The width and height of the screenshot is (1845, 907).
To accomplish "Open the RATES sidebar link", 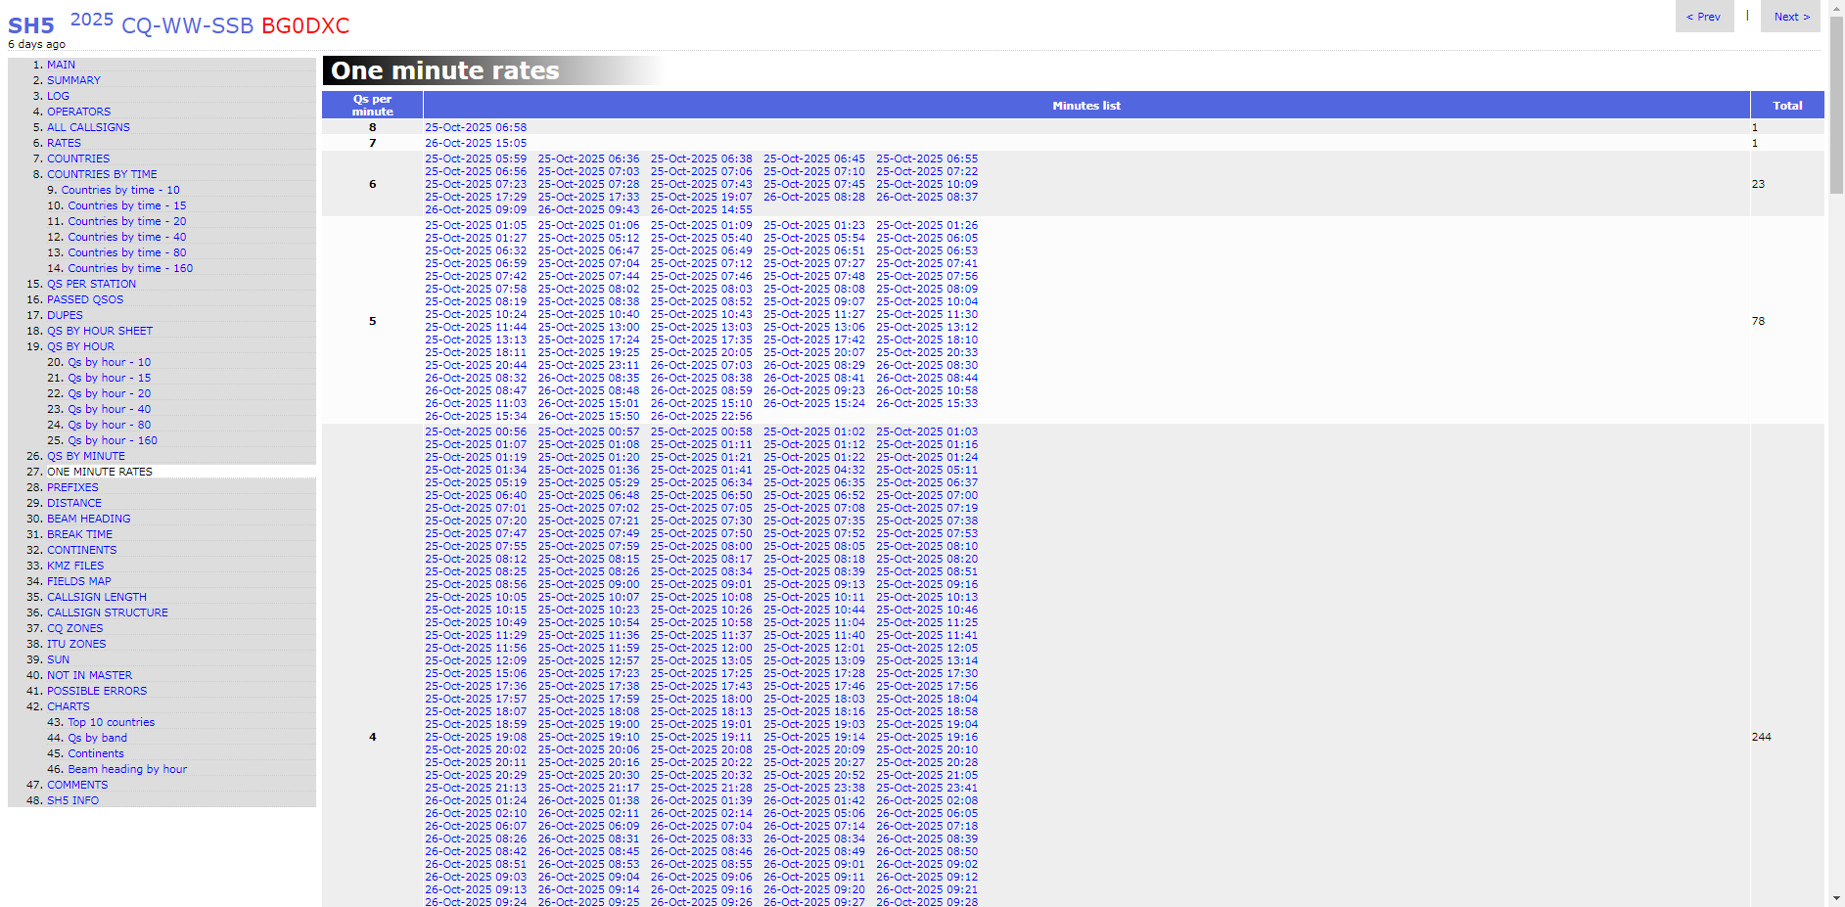I will coord(64,143).
